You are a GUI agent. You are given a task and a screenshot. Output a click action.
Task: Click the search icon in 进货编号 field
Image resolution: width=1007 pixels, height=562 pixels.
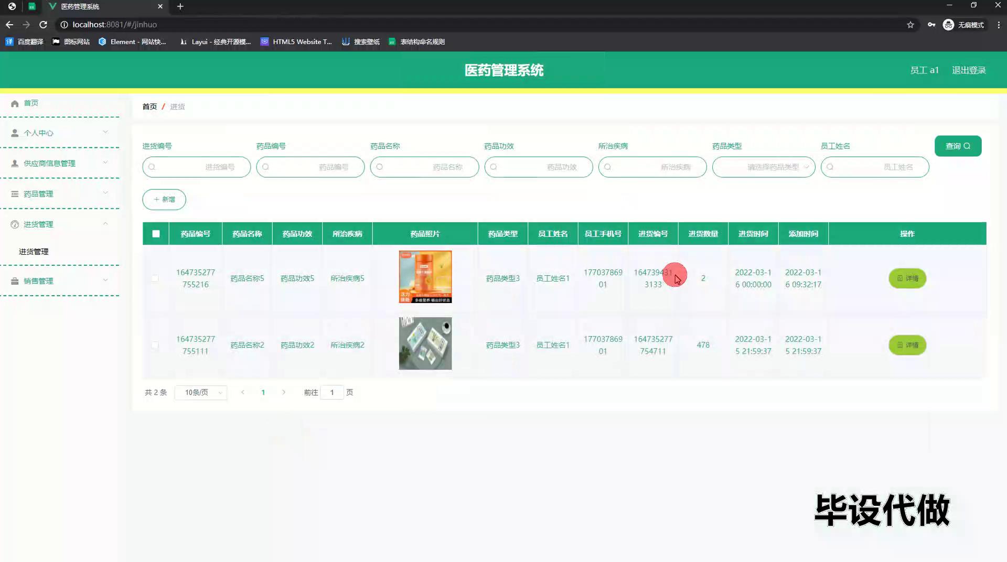coord(152,167)
